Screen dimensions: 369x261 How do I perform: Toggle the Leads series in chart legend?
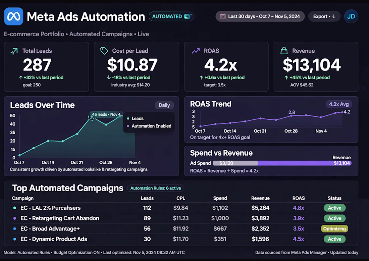pos(135,118)
